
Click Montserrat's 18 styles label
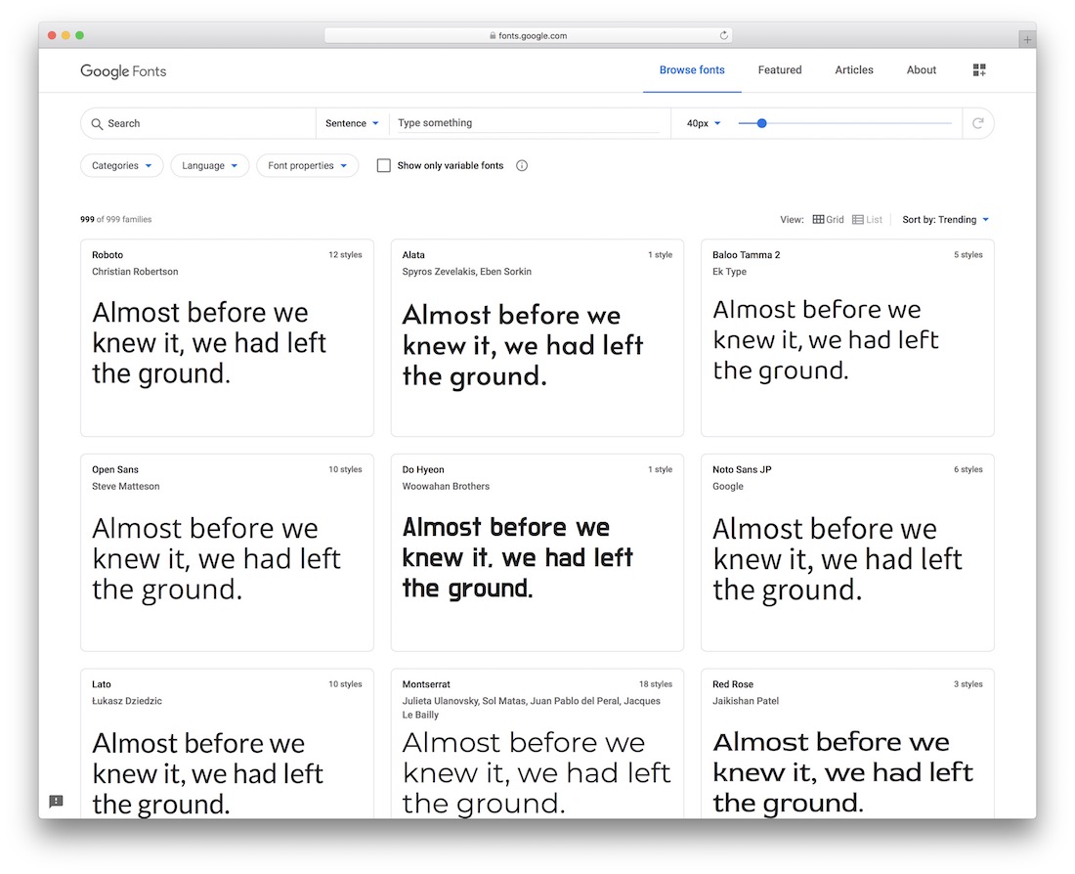click(656, 684)
